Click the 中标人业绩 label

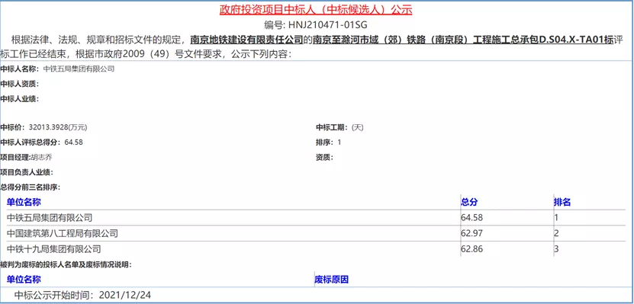(20, 98)
